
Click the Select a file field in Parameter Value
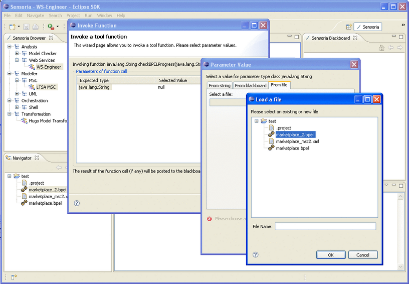pos(228,102)
